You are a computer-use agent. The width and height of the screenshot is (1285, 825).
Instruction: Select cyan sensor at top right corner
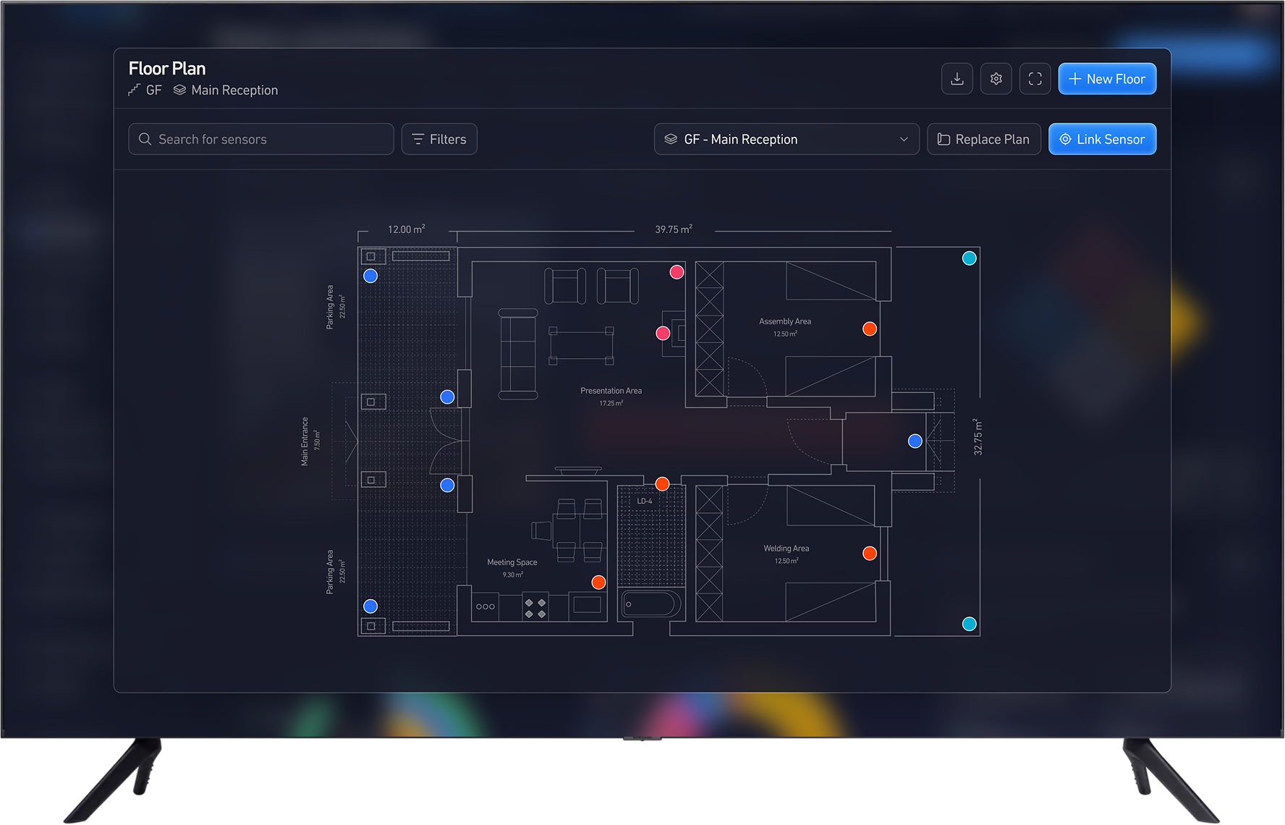tap(970, 258)
